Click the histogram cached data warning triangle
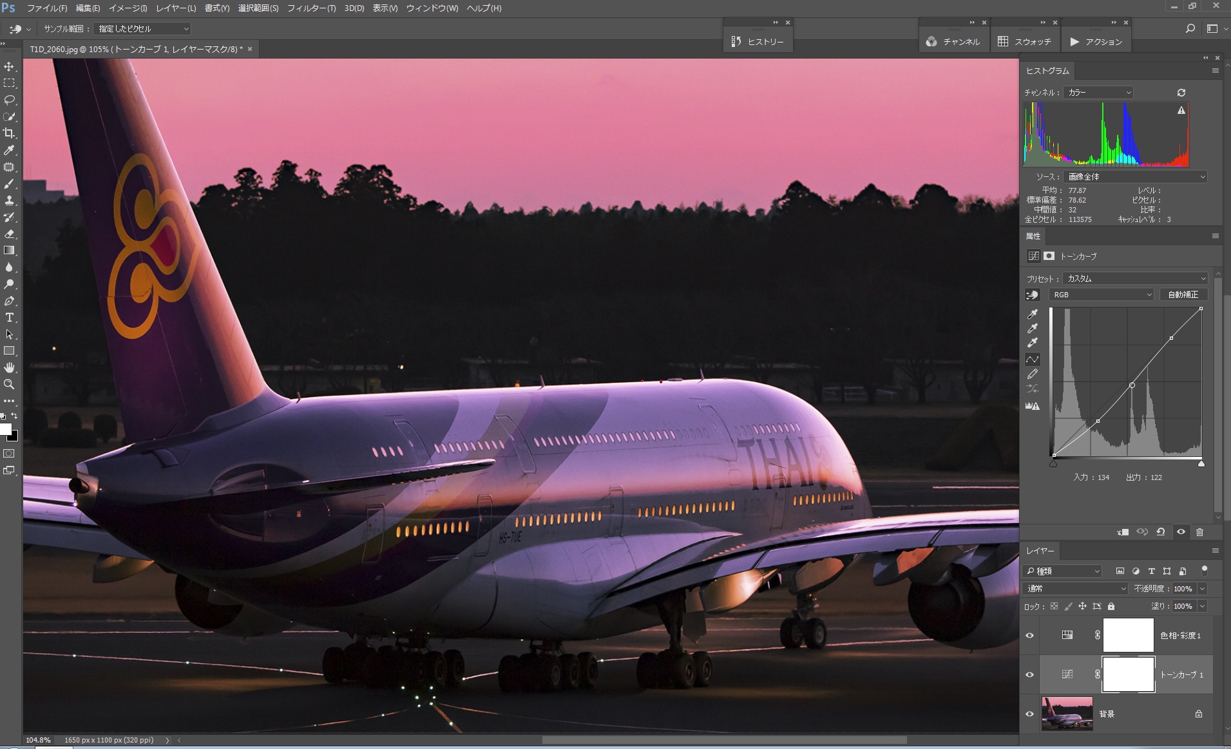Screen dimensions: 1231x749 [1181, 110]
